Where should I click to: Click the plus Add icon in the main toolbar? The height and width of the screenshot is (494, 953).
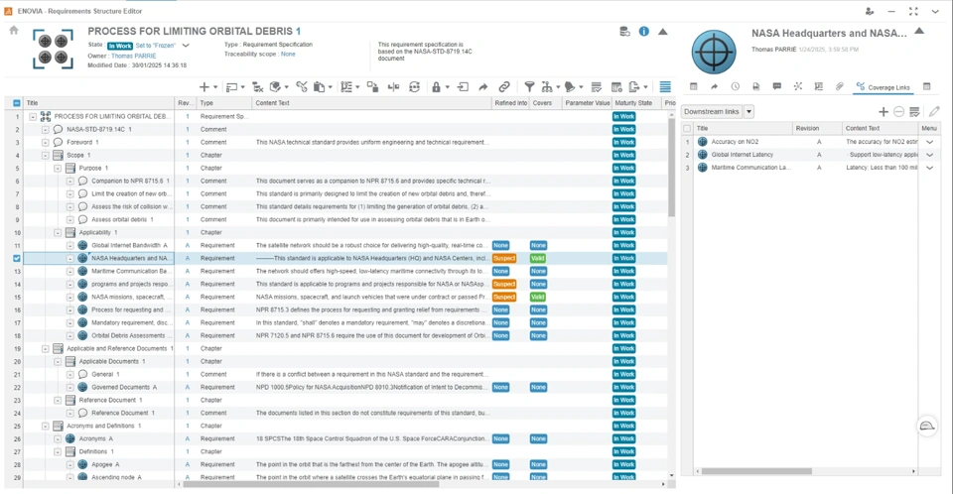tap(204, 87)
